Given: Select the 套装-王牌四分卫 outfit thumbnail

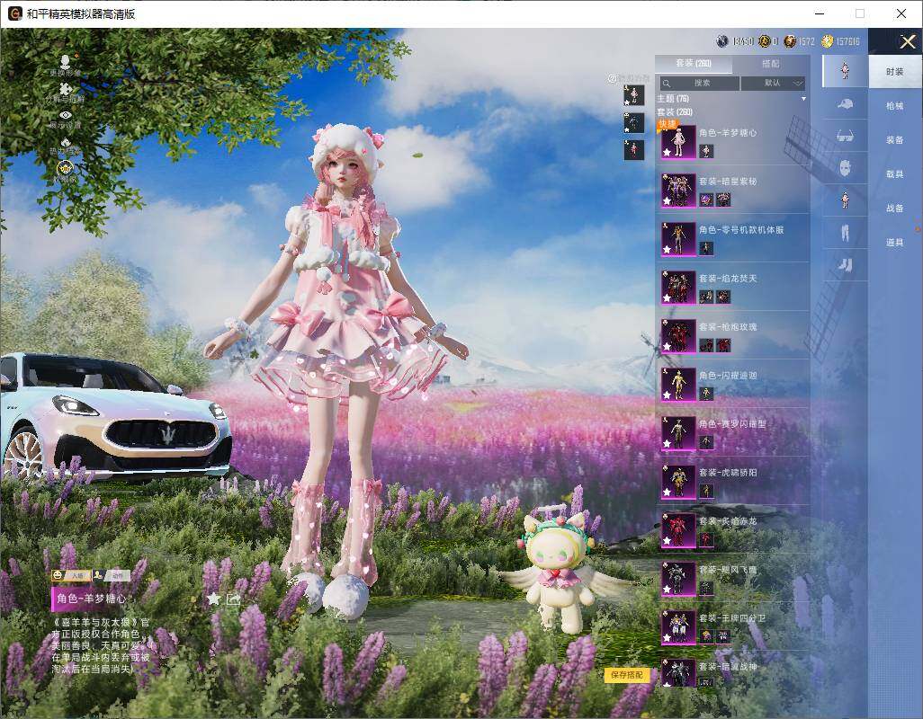Looking at the screenshot, I should click(x=678, y=627).
